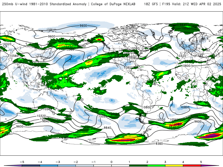Click the dark navy swatch between -5 and -4

31,166
